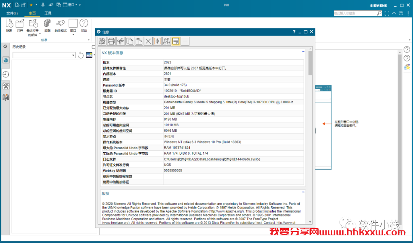Click the Cut scissors icon in 信息 window
This screenshot has width=413, height=243.
120,41
